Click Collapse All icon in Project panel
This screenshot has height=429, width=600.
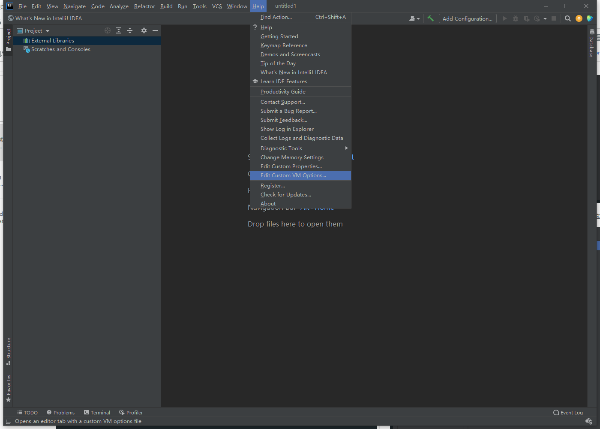coord(130,30)
